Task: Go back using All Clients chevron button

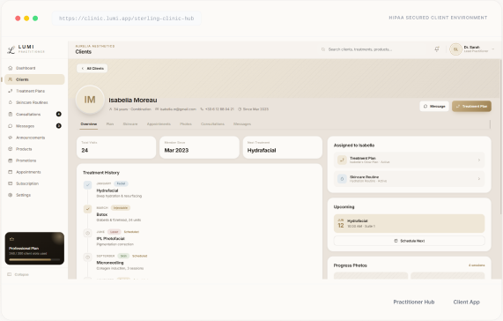Action: pos(92,69)
